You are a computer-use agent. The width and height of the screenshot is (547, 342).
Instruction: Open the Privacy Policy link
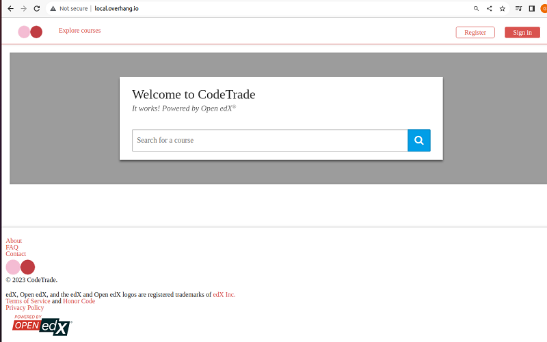click(25, 308)
